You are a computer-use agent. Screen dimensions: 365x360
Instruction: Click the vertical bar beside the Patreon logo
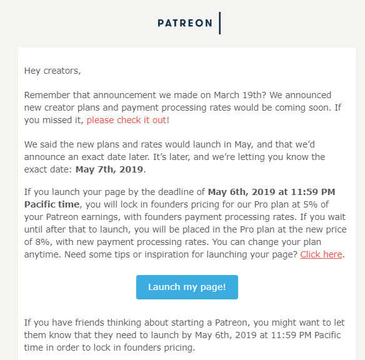[220, 23]
